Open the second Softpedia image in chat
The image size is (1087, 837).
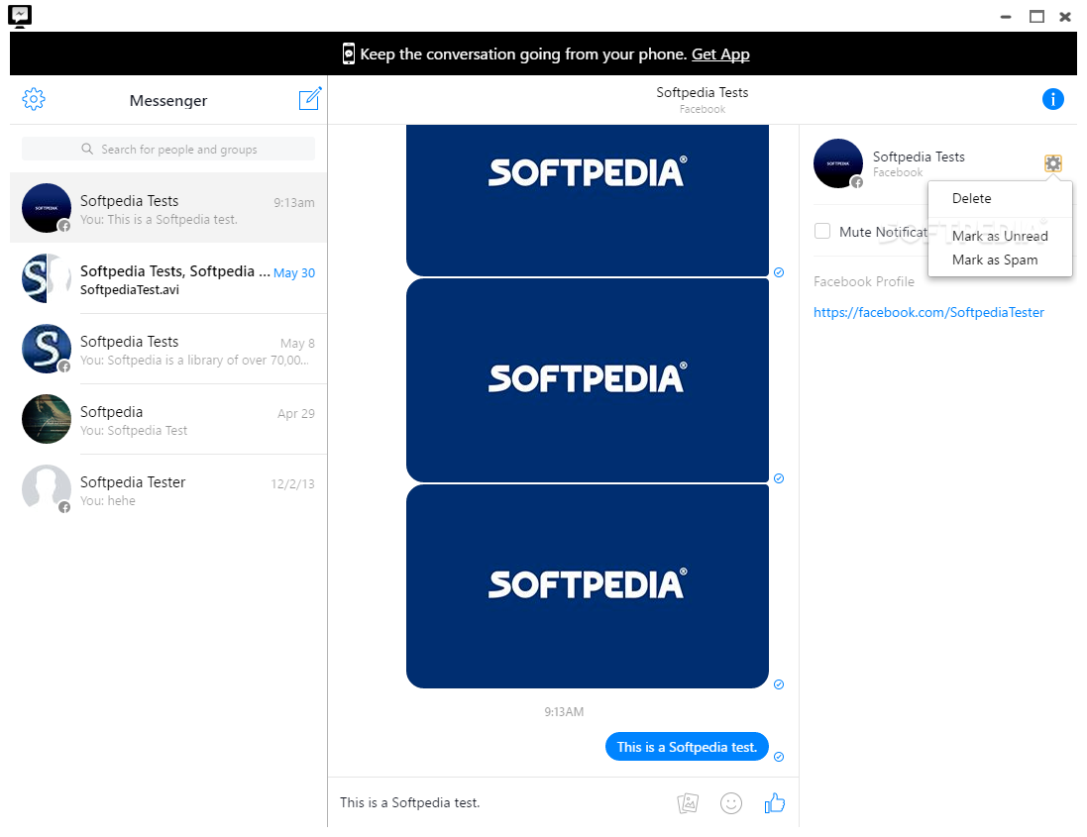coord(588,380)
